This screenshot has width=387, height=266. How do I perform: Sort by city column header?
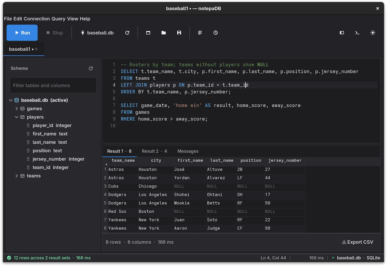[x=156, y=160]
